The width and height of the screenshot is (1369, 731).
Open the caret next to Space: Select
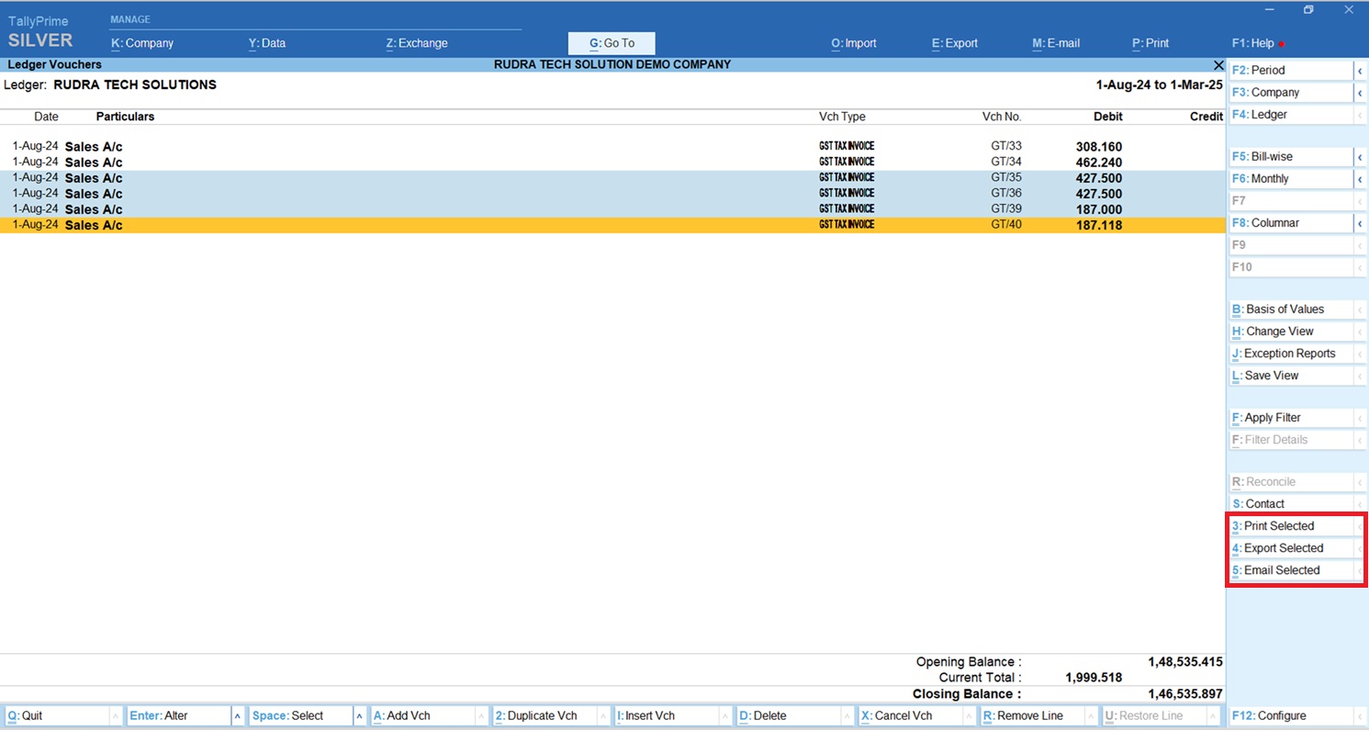click(359, 716)
